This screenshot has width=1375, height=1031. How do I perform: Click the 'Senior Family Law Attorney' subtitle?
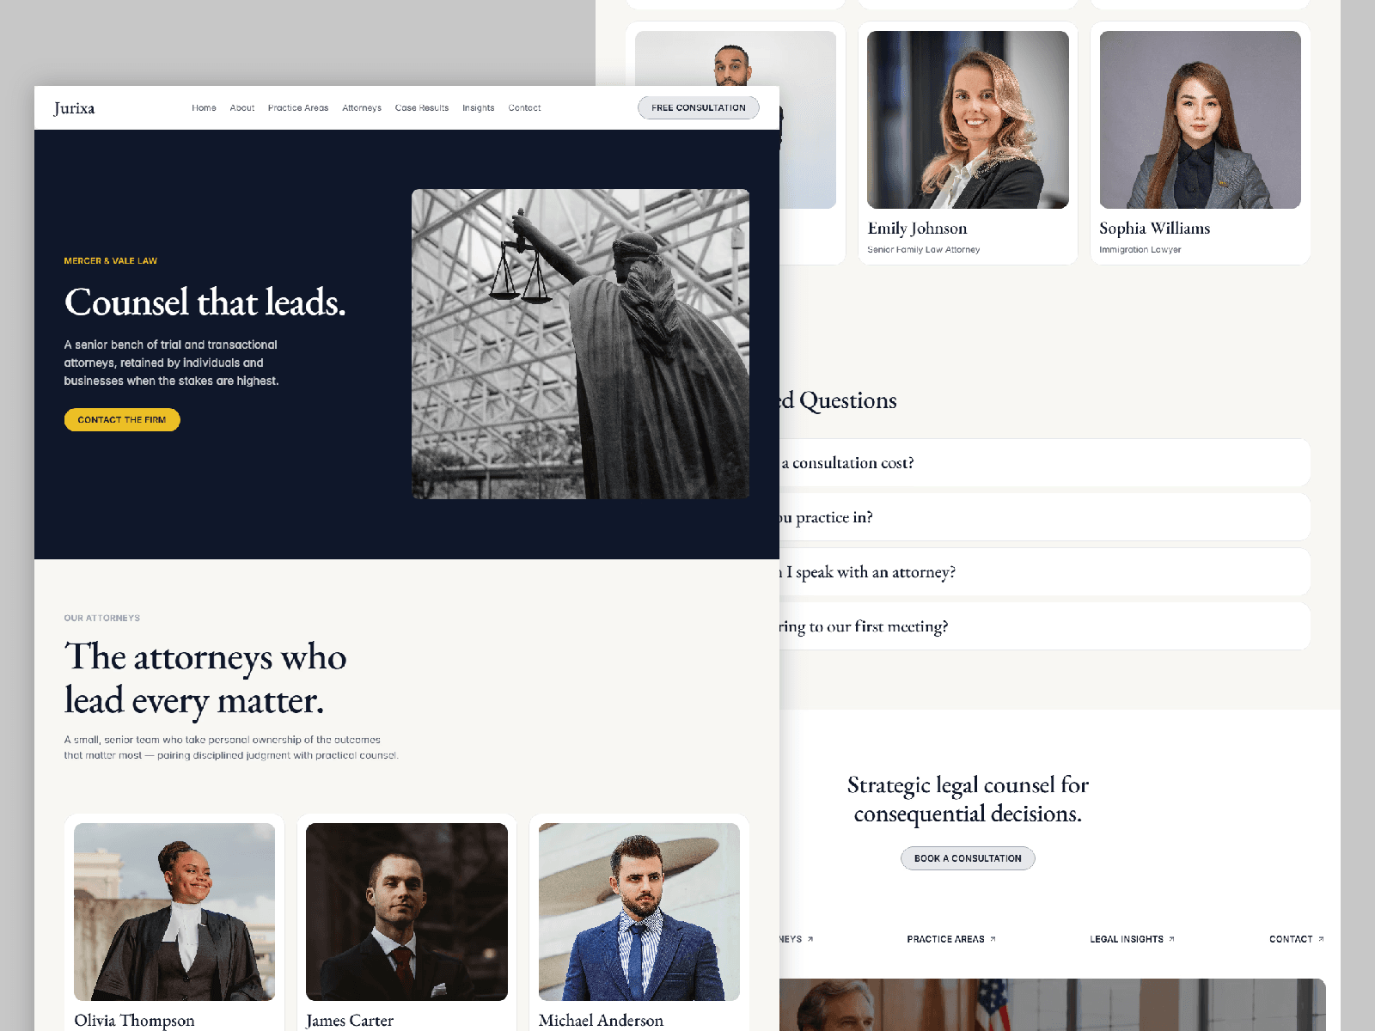924,250
